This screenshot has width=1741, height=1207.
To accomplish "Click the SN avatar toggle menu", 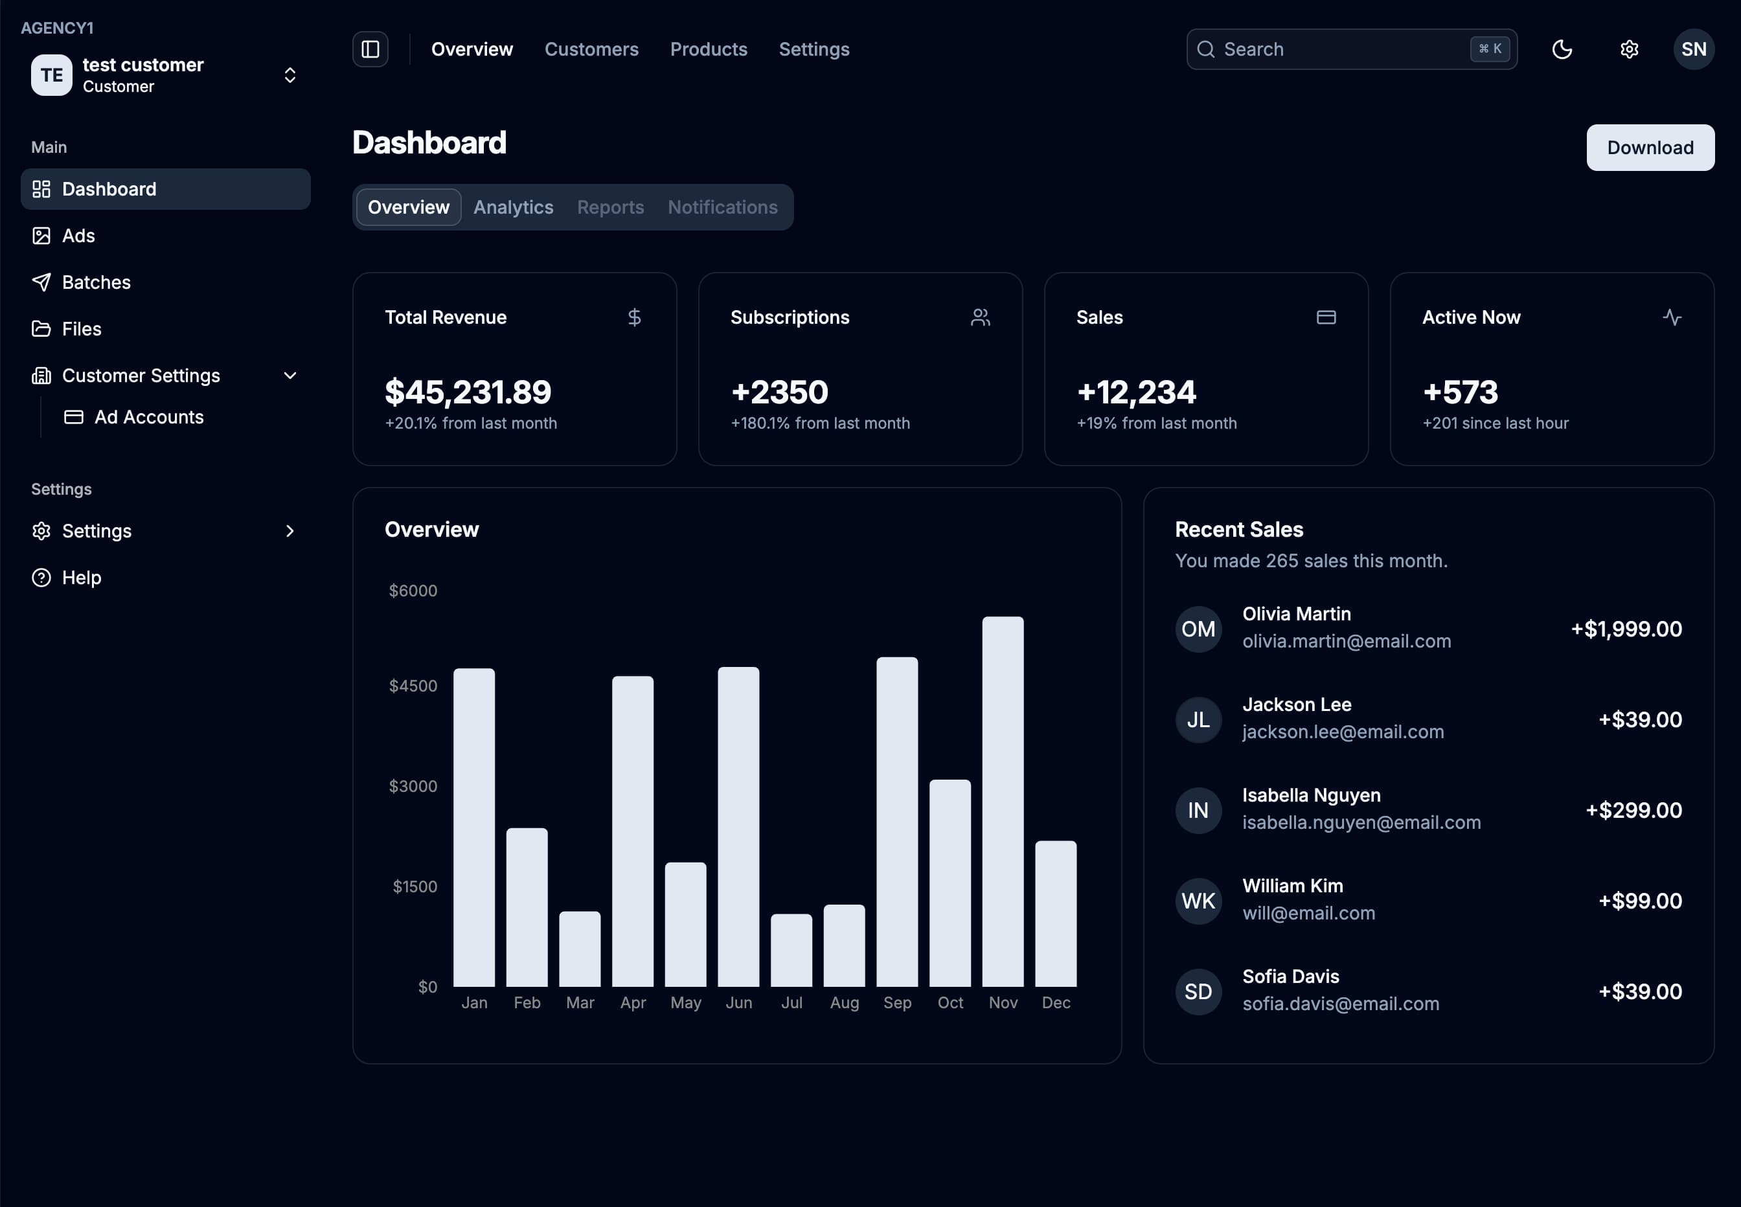I will pyautogui.click(x=1692, y=49).
